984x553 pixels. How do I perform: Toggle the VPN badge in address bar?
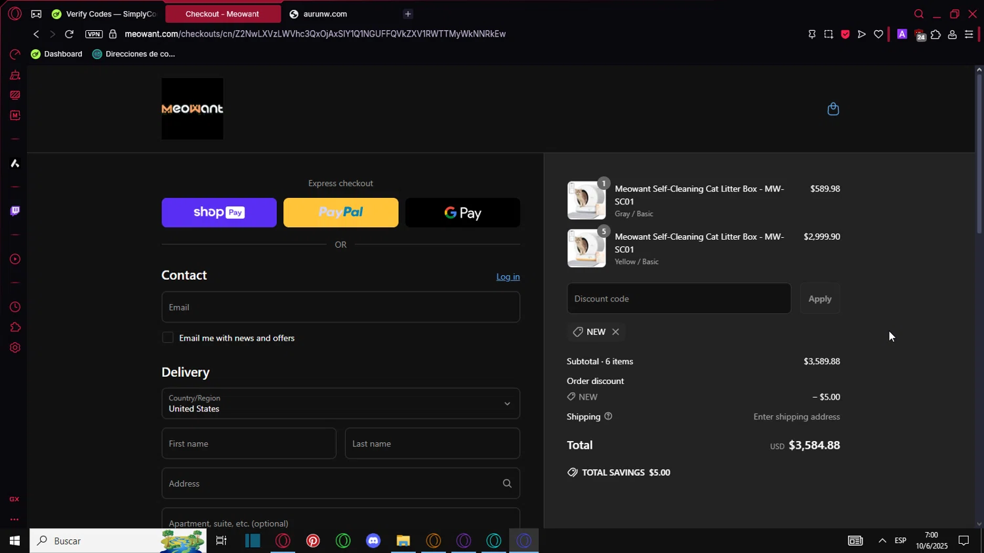tap(94, 34)
